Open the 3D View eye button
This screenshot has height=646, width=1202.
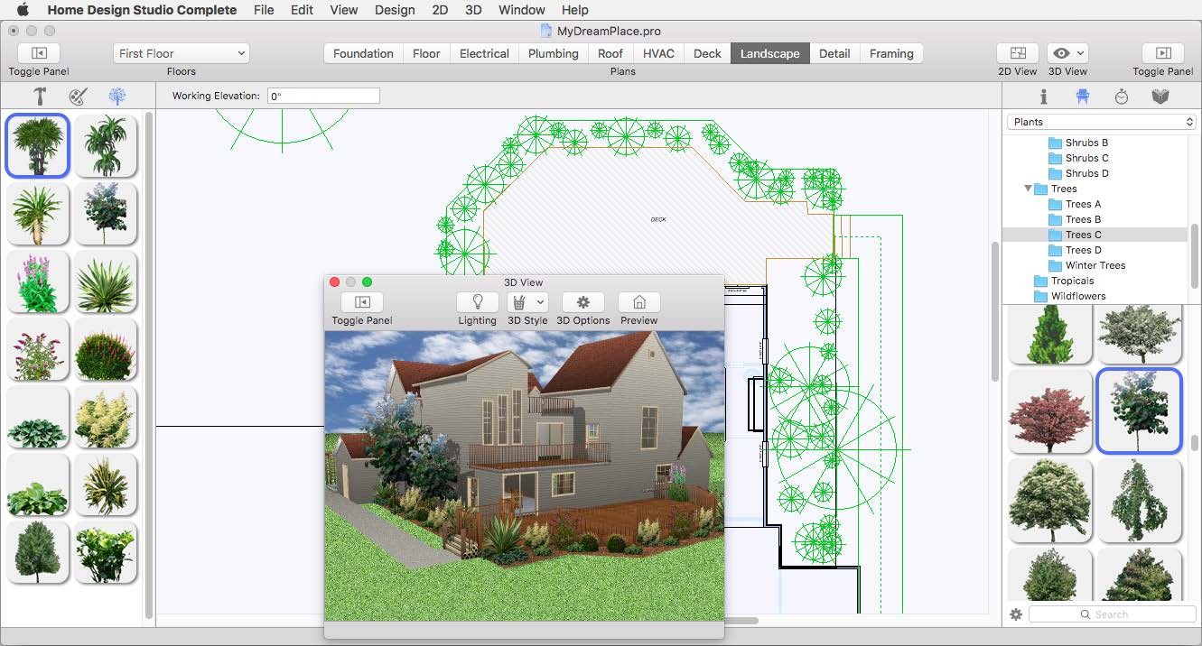tap(1061, 53)
